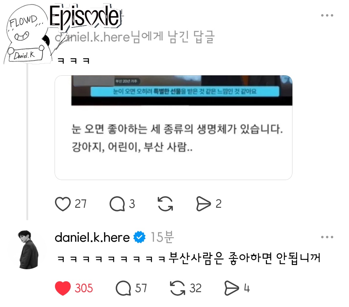Click the 15분 timestamp on daniel.k.here's post
Viewport: 349px width, 307px height.
click(162, 237)
